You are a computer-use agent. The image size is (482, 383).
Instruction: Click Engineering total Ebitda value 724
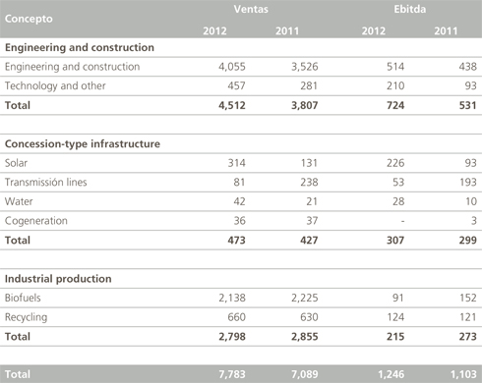tap(395, 105)
